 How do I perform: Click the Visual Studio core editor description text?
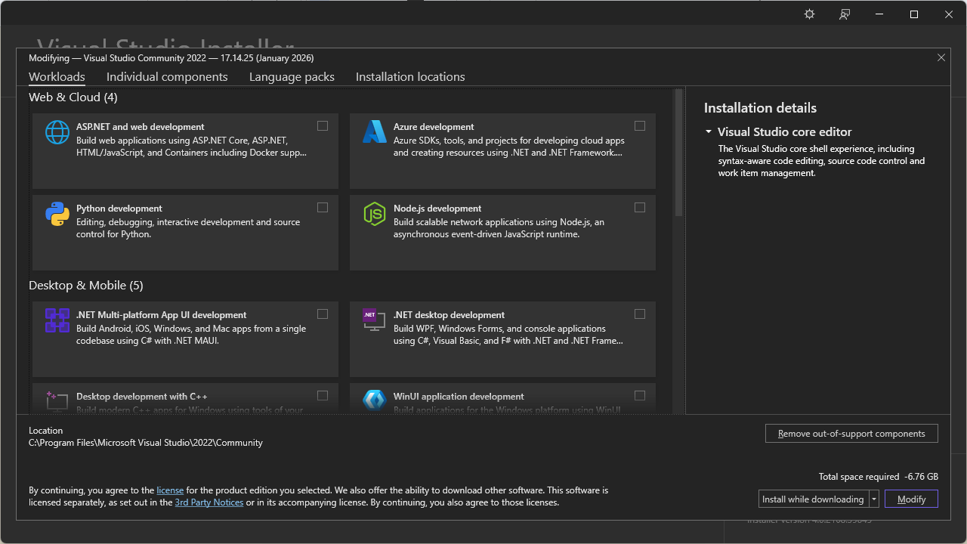click(821, 161)
